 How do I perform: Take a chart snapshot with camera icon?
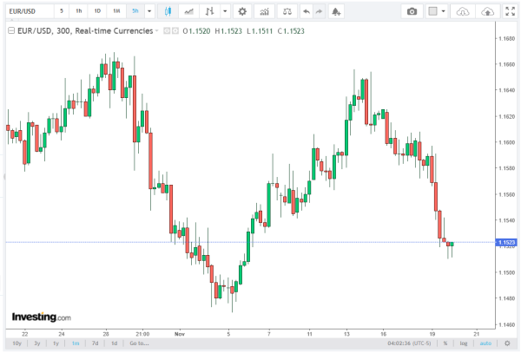coord(412,11)
